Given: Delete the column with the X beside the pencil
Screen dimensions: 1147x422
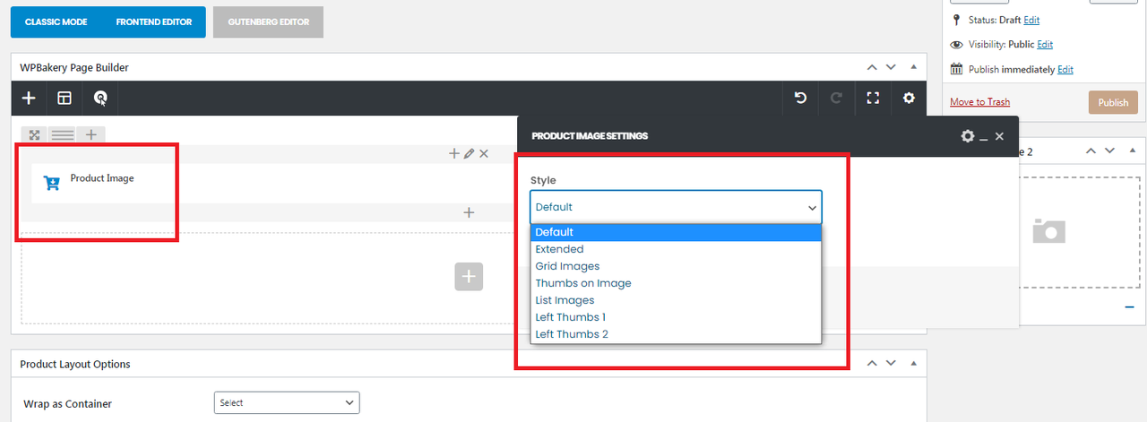Looking at the screenshot, I should click(484, 154).
